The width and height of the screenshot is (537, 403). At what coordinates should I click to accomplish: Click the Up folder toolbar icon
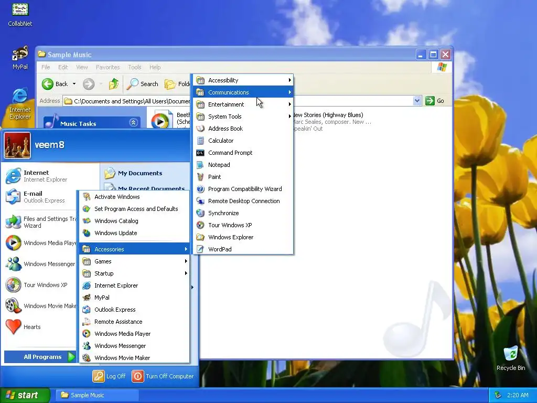point(113,83)
